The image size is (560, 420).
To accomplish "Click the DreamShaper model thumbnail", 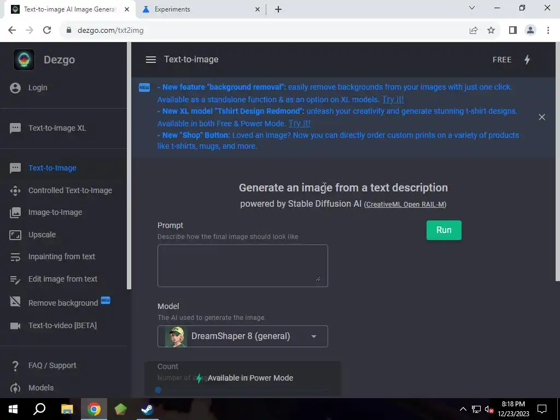I will 176,336.
